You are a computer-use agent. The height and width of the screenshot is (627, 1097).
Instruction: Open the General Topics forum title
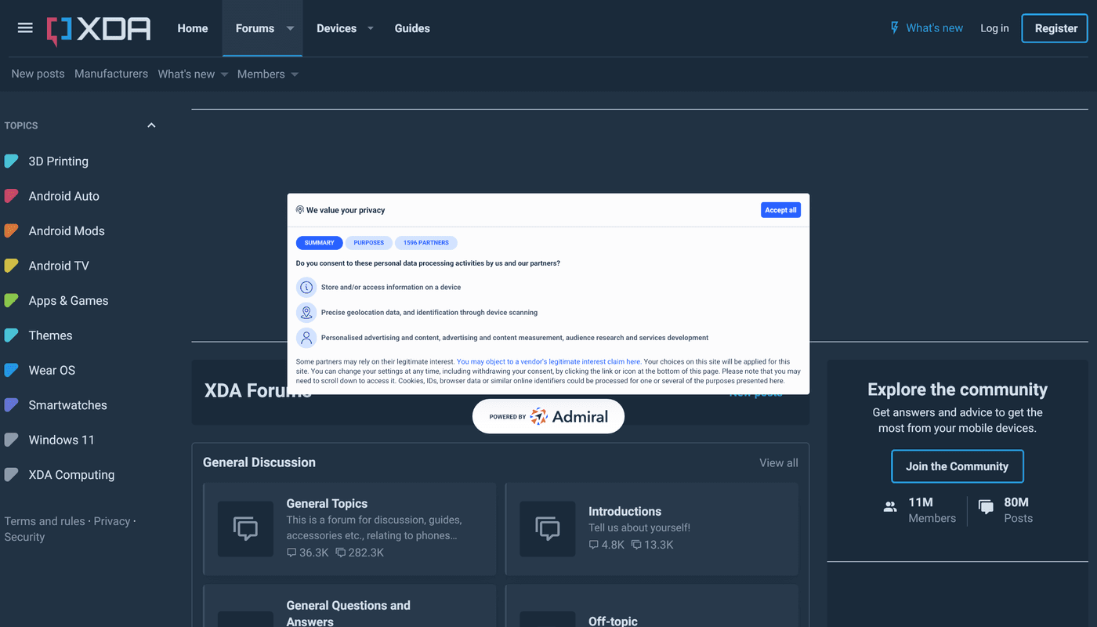coord(327,504)
